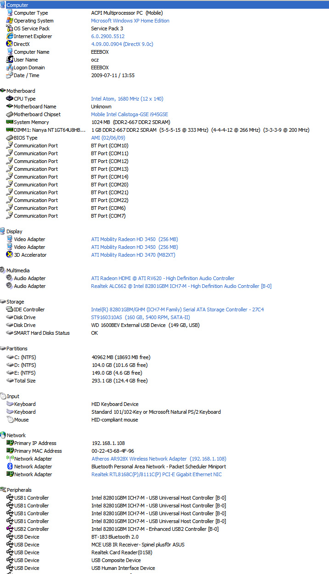The height and width of the screenshot is (574, 329).
Task: Open the Atheros AR928X Wireless Network Adapter link
Action: (x=159, y=459)
